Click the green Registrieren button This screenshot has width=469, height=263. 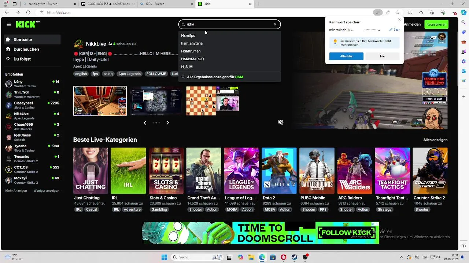pos(436,24)
